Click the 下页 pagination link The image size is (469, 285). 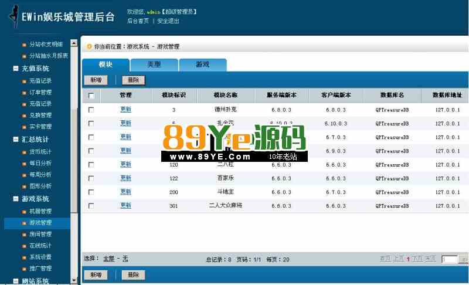pos(417,259)
